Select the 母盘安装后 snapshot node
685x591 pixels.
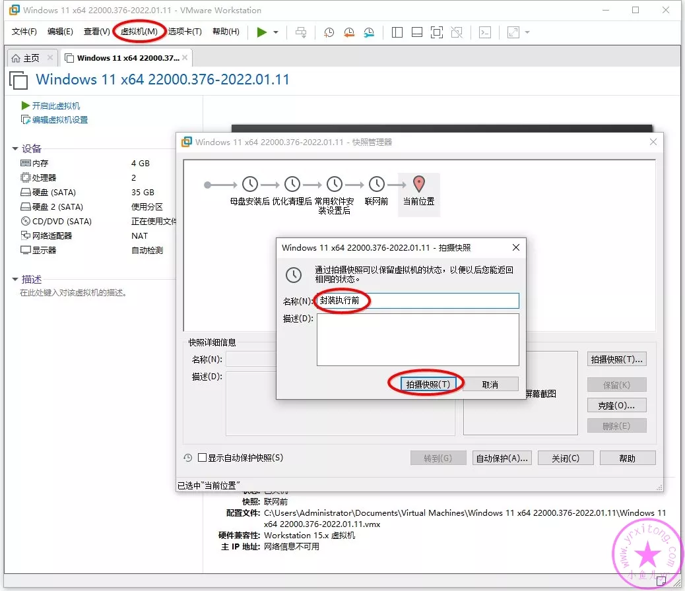(x=250, y=185)
